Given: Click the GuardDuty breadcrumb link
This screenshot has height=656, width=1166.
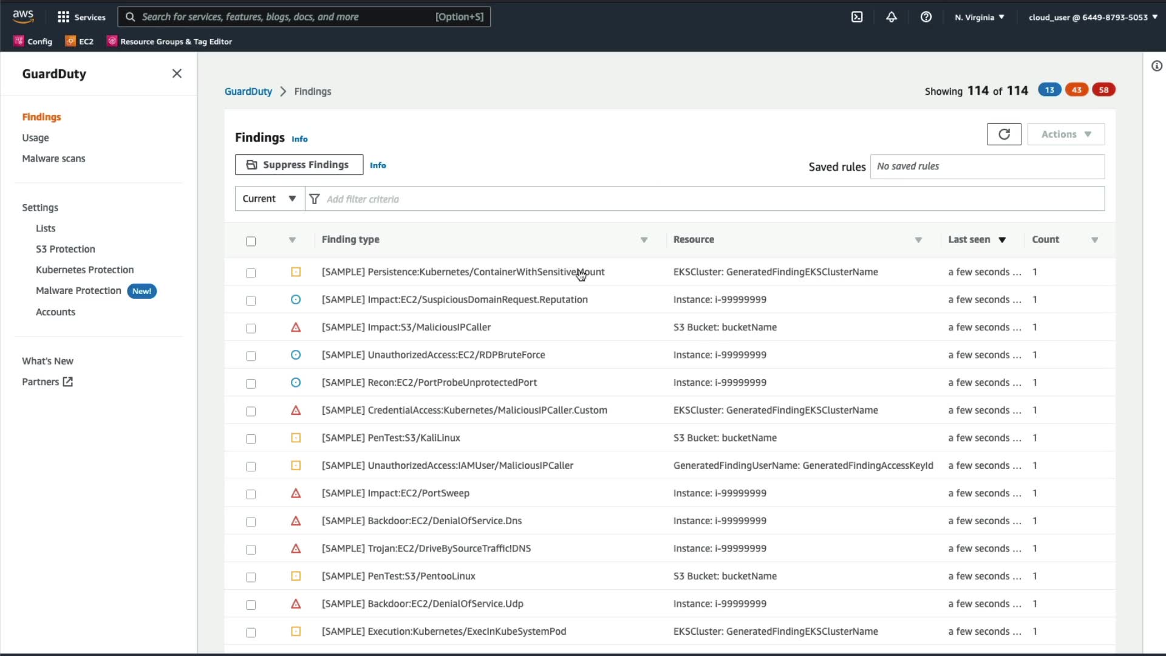Looking at the screenshot, I should click(248, 91).
